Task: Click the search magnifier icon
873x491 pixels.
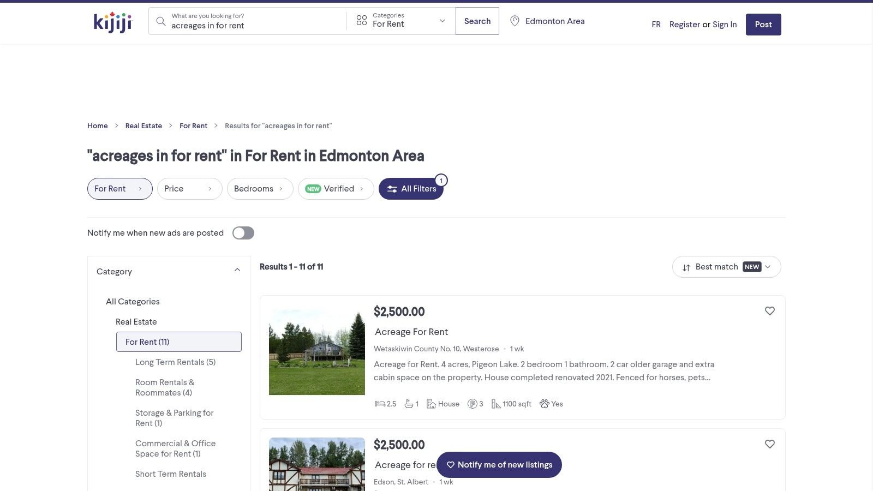Action: pos(160,21)
